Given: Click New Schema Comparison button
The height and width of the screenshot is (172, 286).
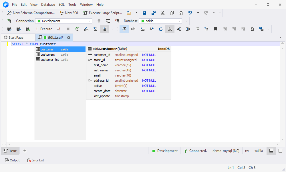Looking at the screenshot, I should click(x=31, y=13).
